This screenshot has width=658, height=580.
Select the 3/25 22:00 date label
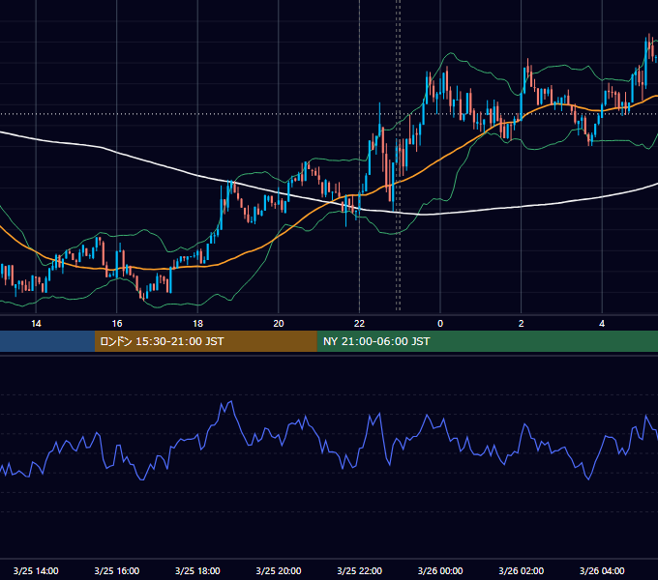(360, 570)
